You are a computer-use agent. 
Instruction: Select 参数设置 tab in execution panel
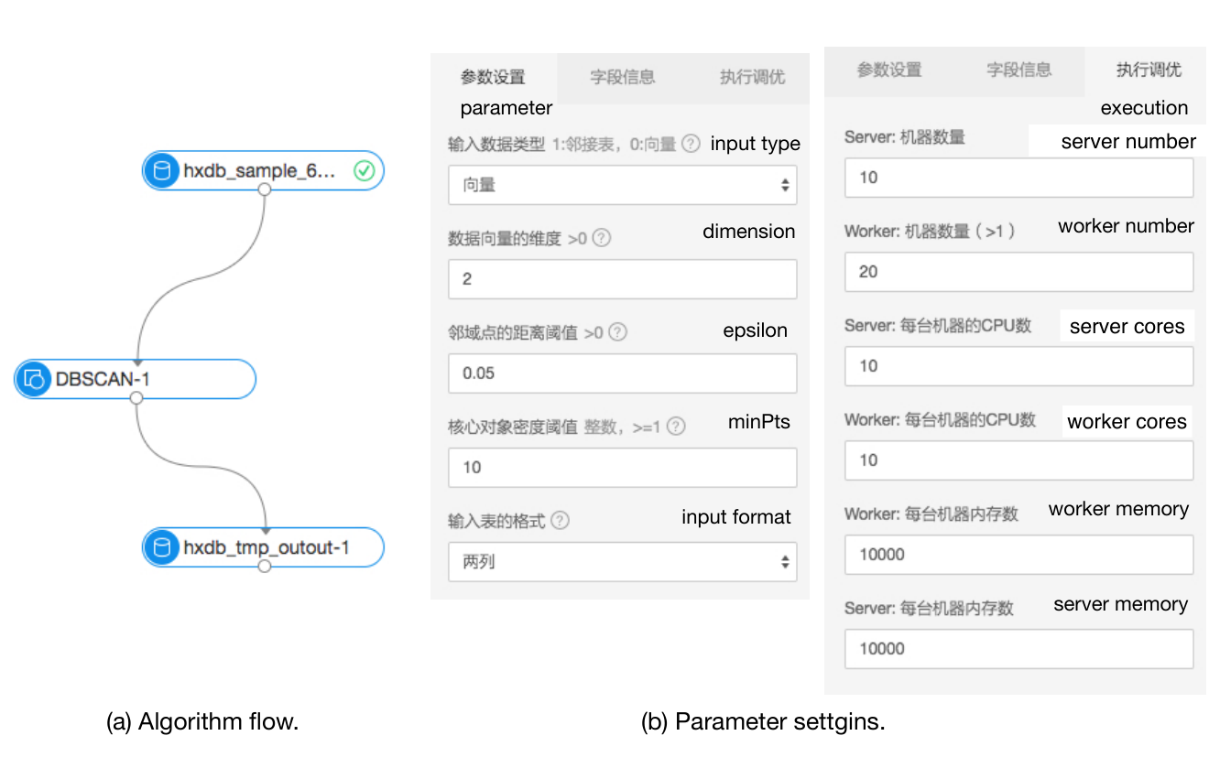(888, 70)
